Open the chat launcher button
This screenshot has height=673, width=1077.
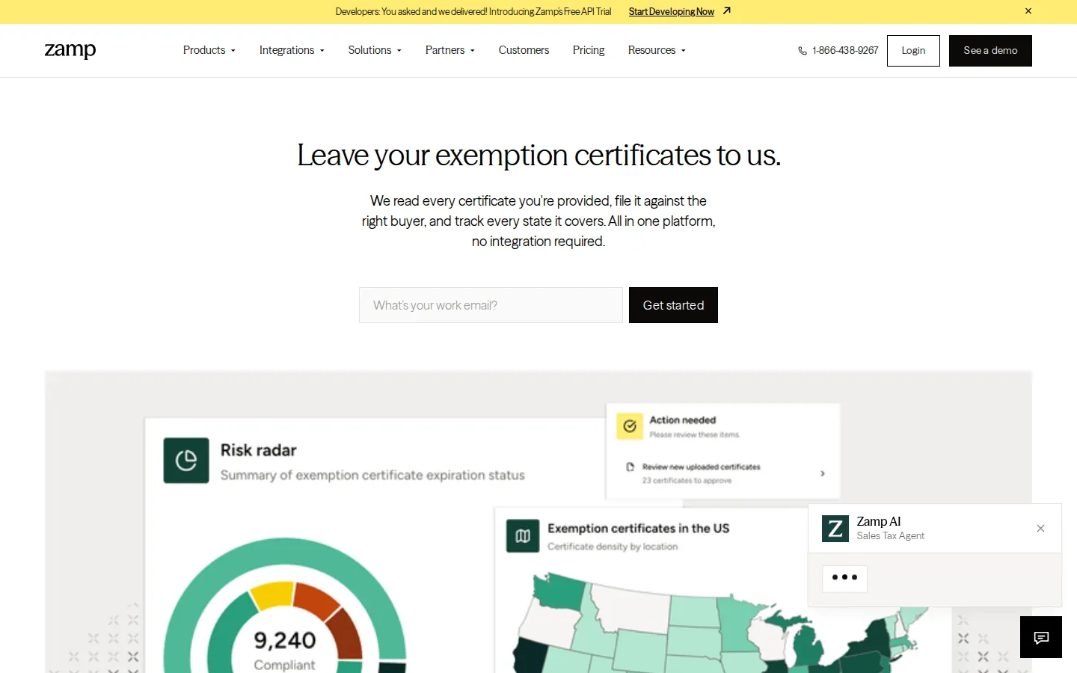tap(1041, 637)
